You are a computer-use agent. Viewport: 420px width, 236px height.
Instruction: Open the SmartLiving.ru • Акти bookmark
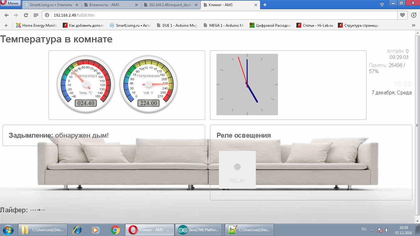click(130, 26)
